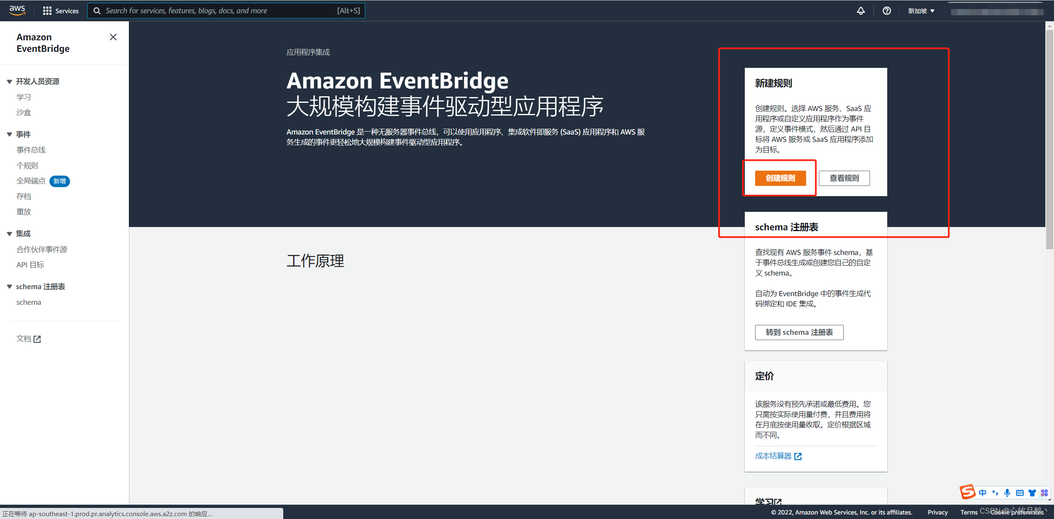Open the Services grid menu icon
This screenshot has width=1054, height=519.
[x=47, y=11]
